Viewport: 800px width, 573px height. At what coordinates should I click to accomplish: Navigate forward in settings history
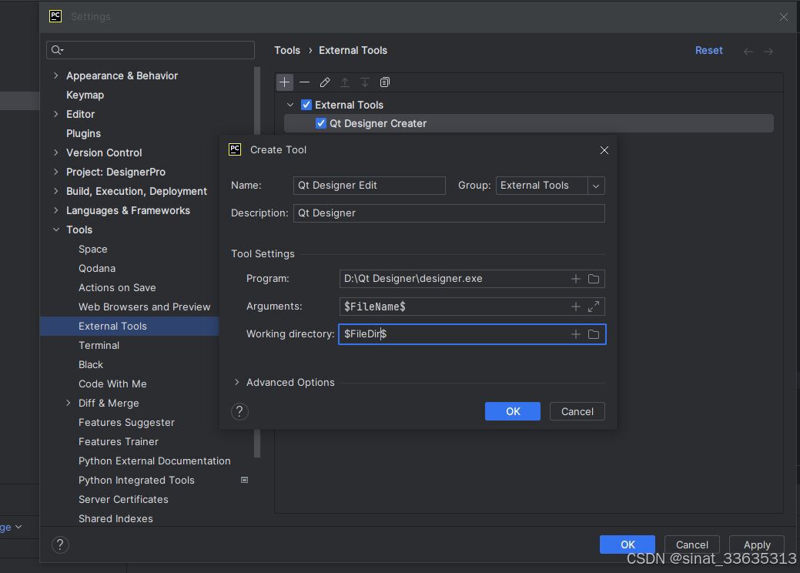[x=768, y=51]
